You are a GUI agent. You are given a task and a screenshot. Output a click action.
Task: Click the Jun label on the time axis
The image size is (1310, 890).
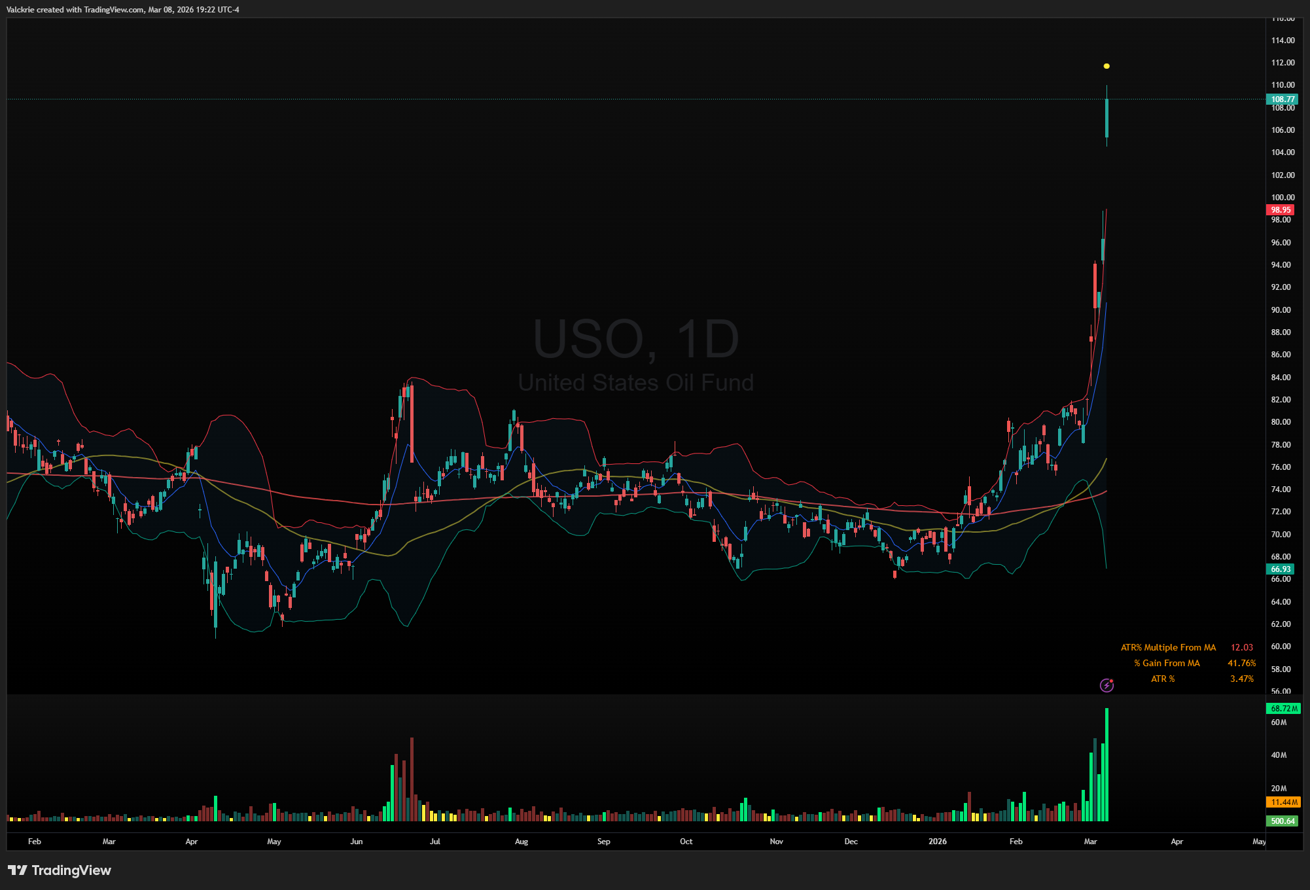click(x=356, y=842)
